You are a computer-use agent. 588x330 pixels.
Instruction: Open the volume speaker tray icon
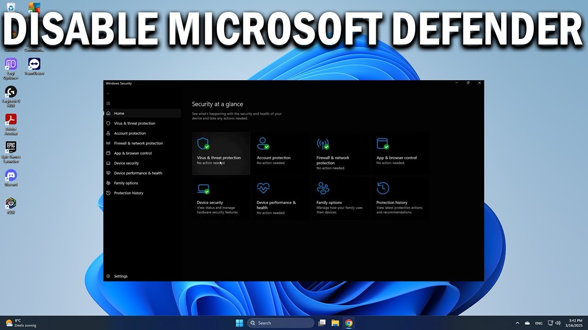point(558,323)
